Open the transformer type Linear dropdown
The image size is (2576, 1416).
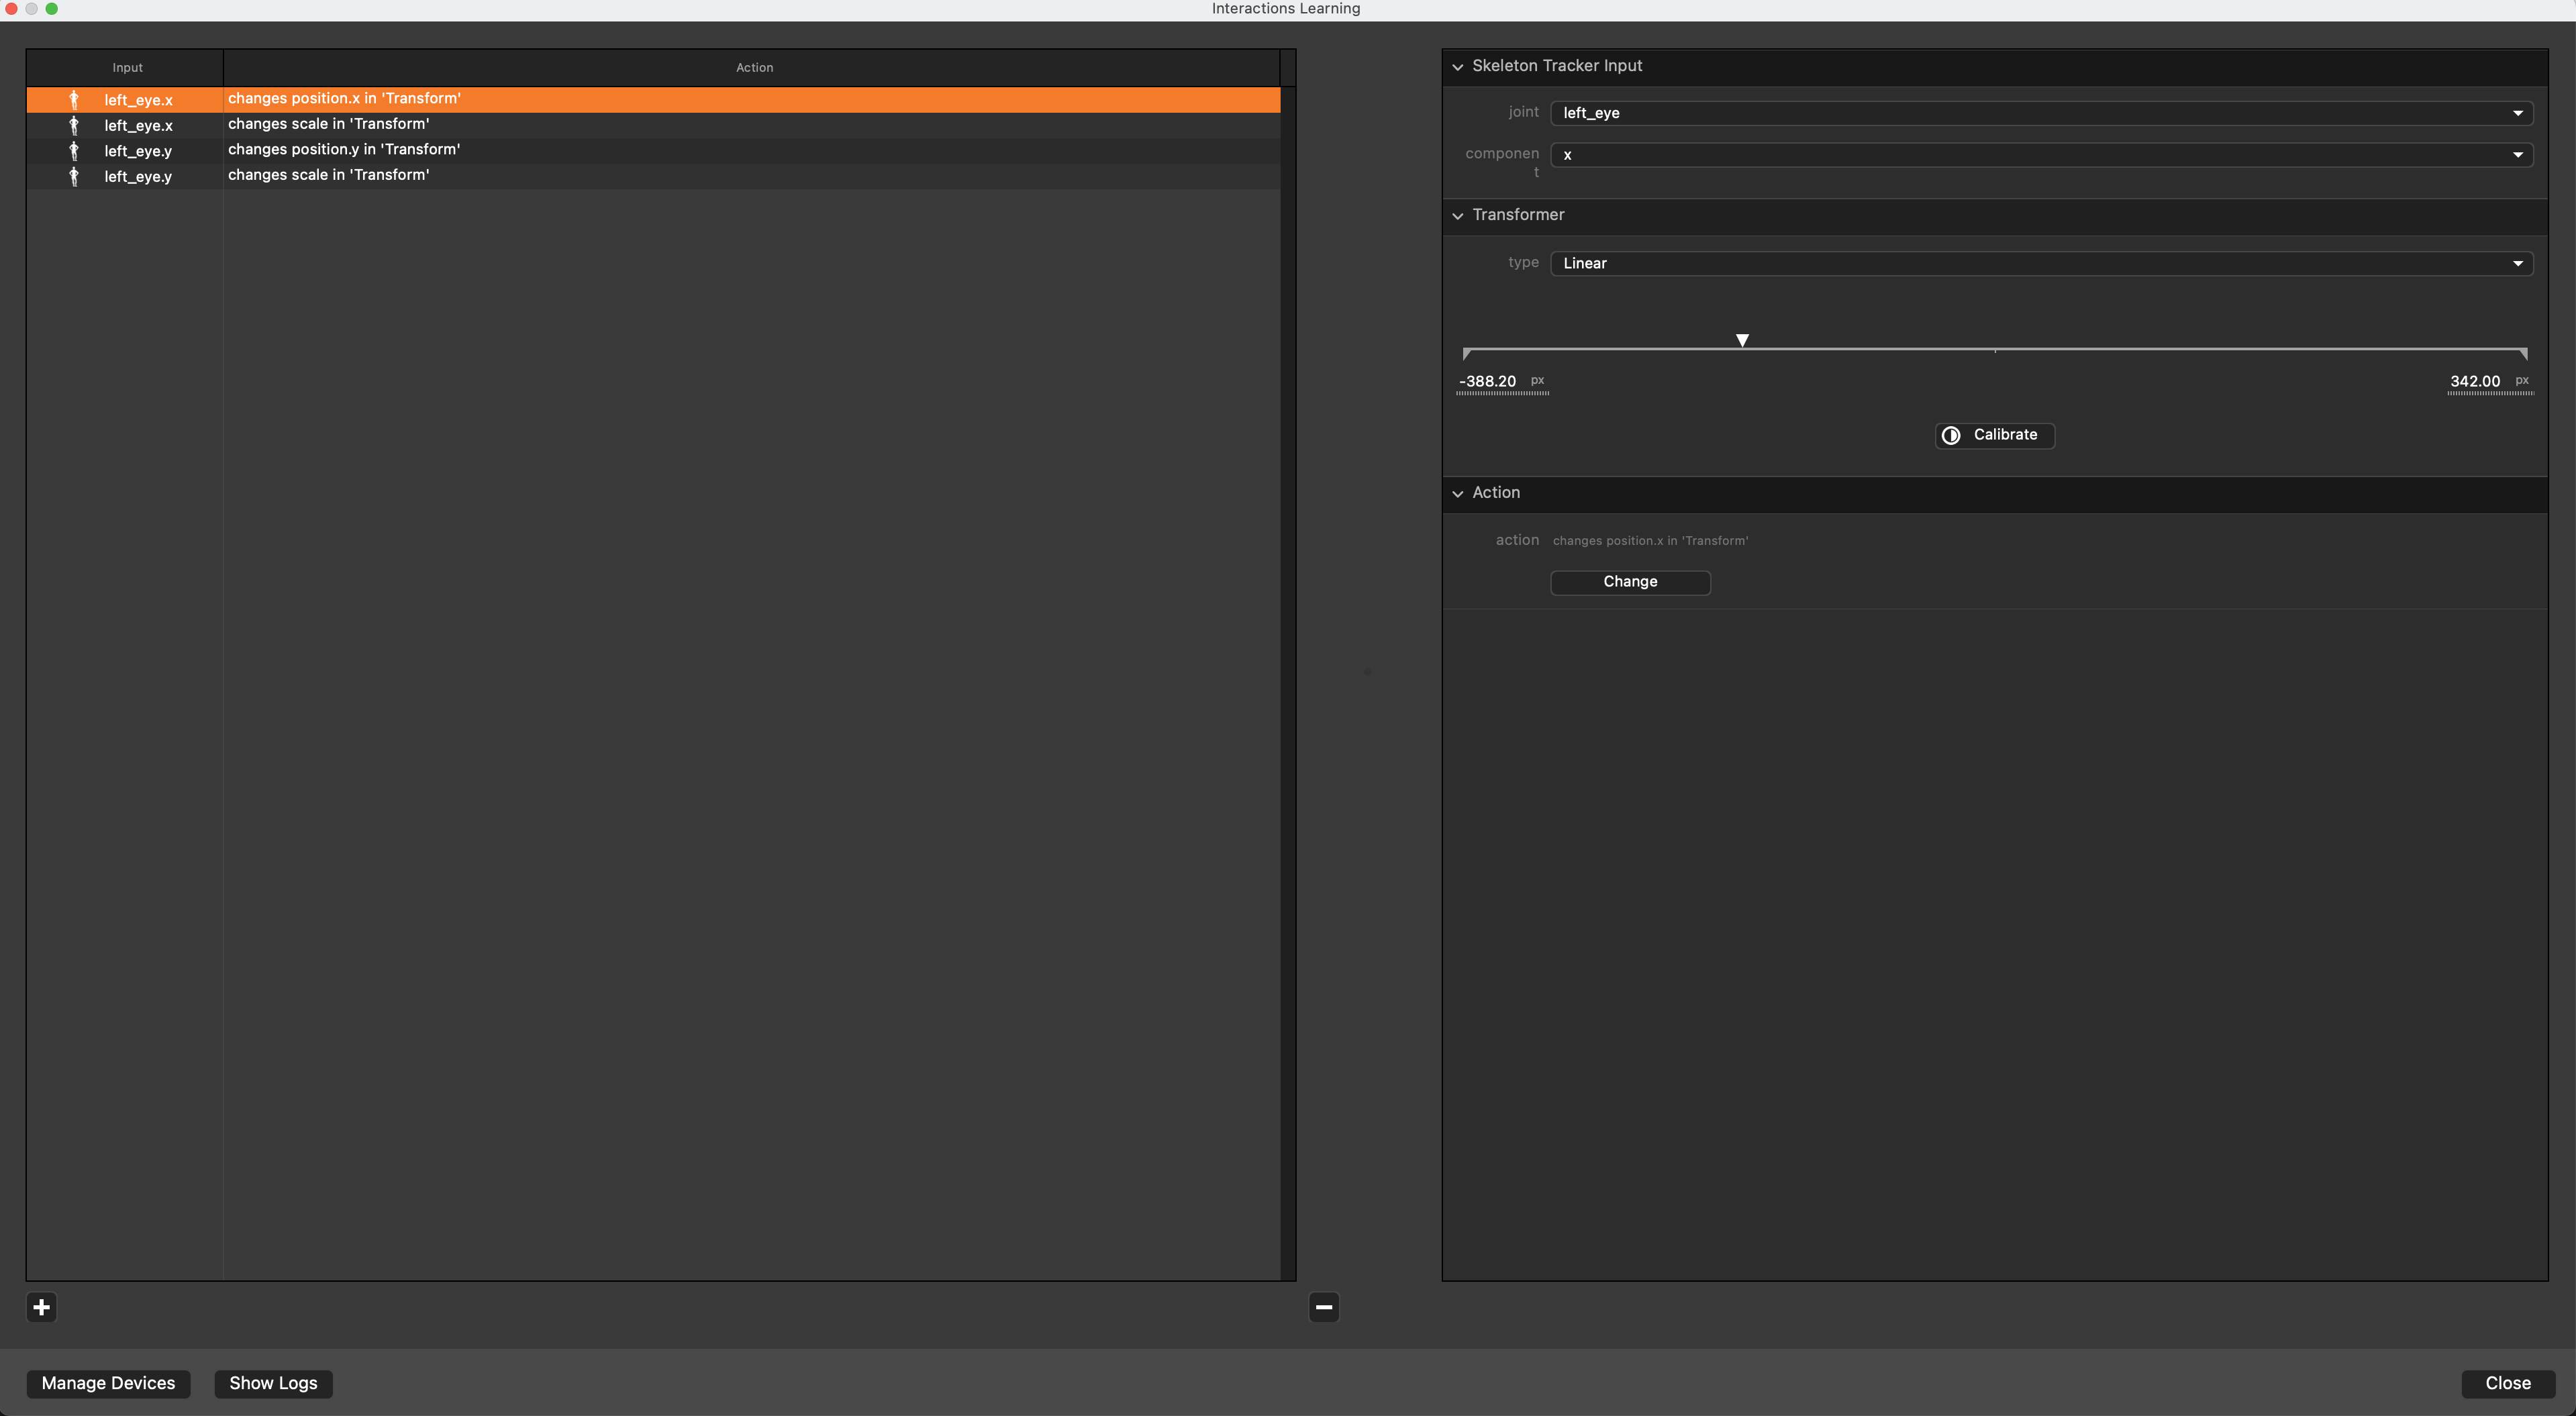2040,263
